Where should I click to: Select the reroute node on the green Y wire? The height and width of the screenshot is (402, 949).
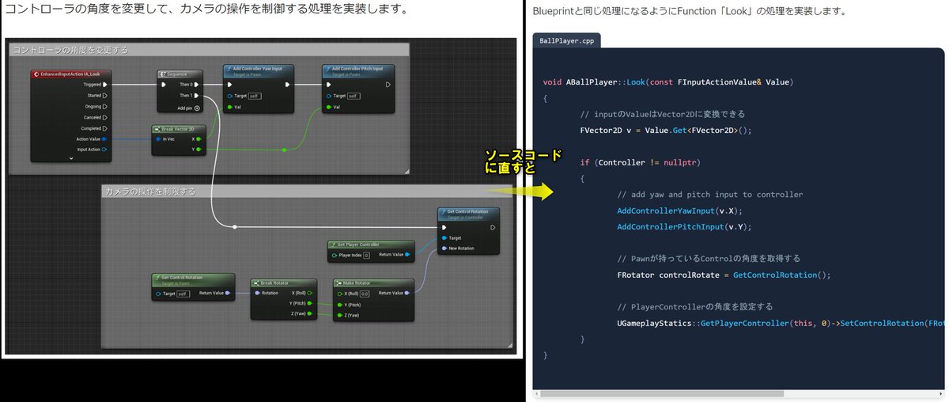284,149
